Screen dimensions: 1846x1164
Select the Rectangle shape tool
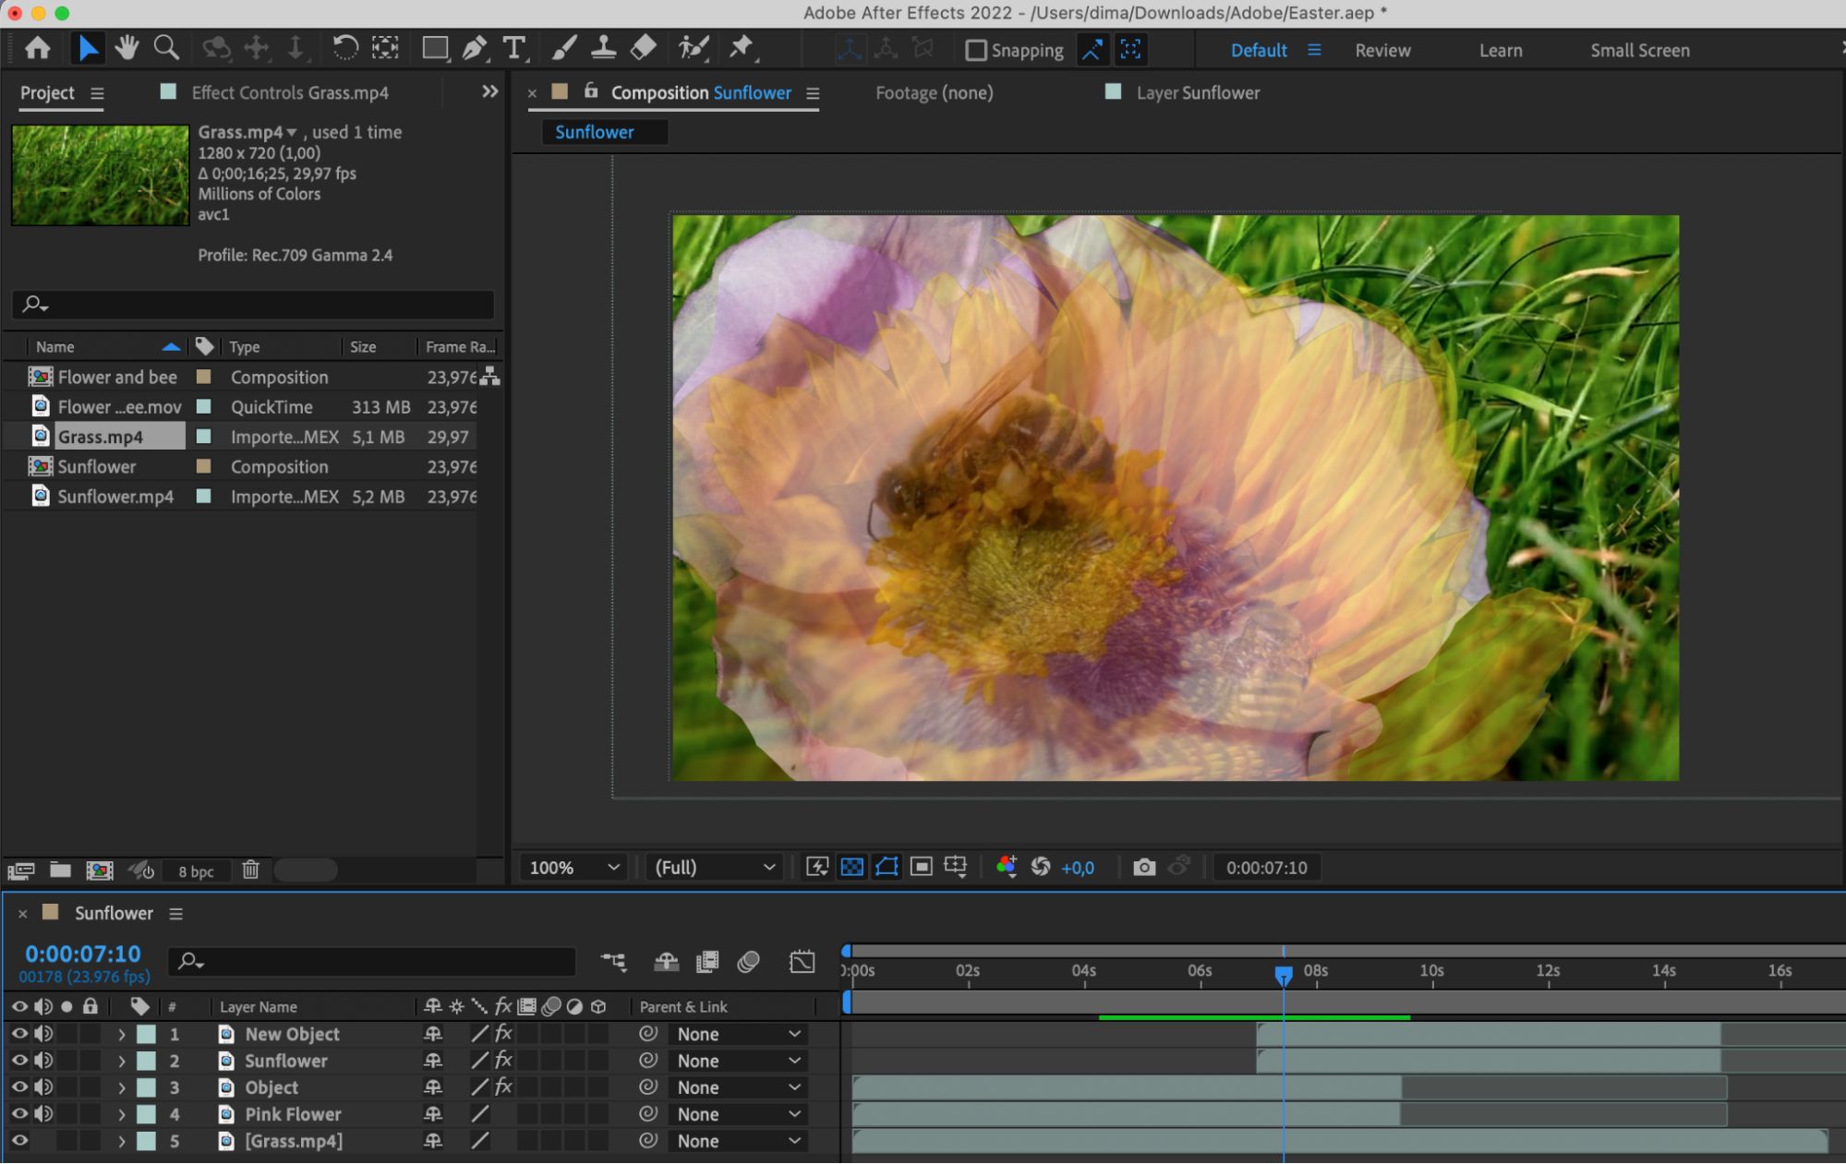click(x=435, y=48)
